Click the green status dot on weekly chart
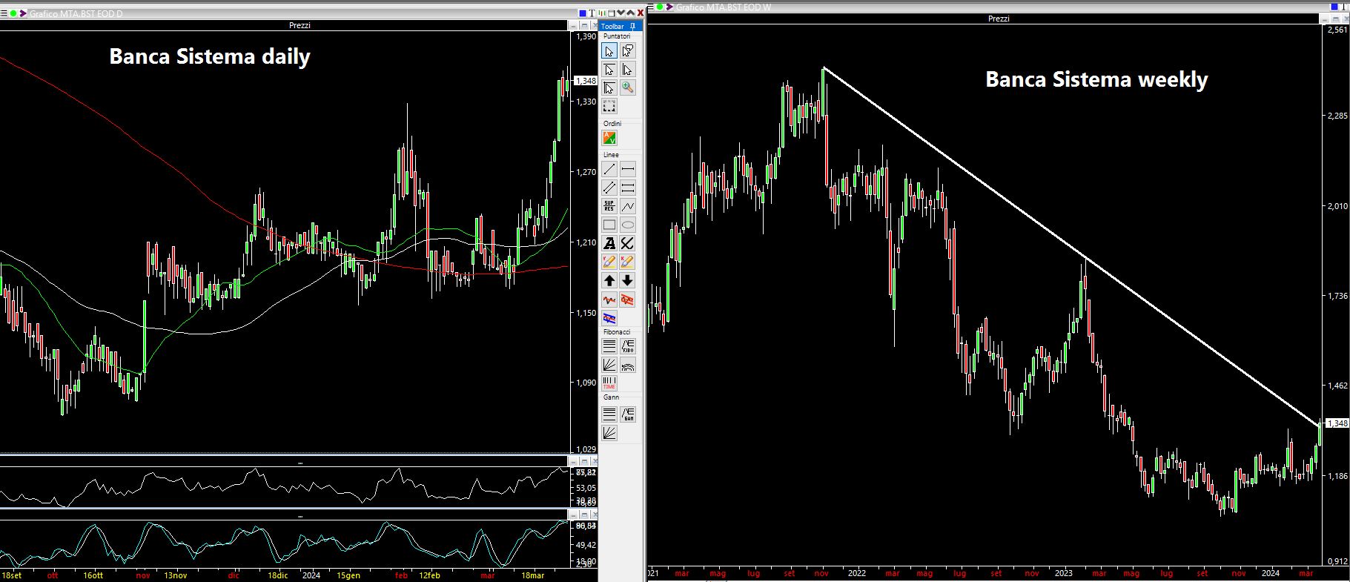This screenshot has height=582, width=1350. click(659, 7)
